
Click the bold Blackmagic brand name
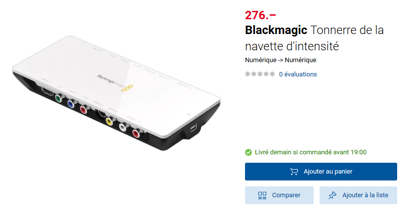click(x=276, y=30)
